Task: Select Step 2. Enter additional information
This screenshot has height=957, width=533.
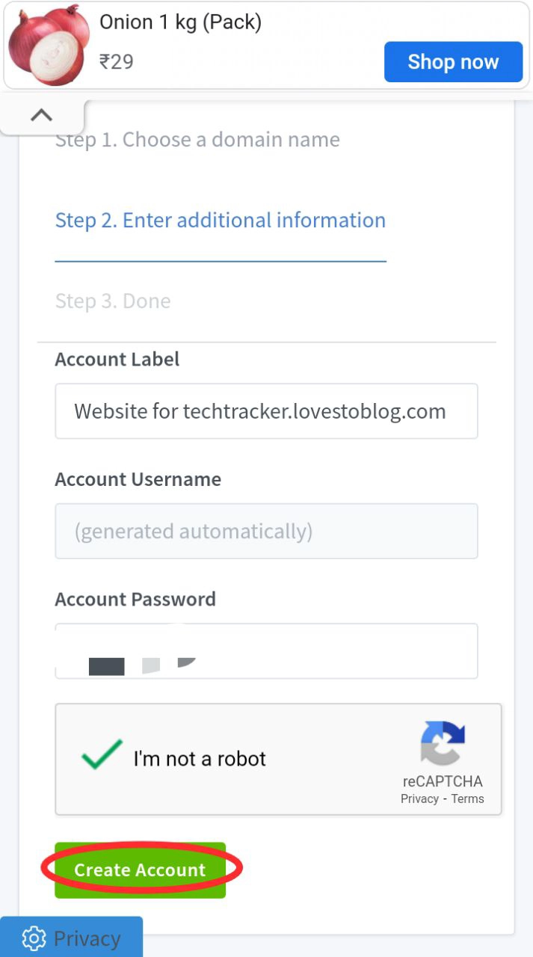Action: click(221, 221)
